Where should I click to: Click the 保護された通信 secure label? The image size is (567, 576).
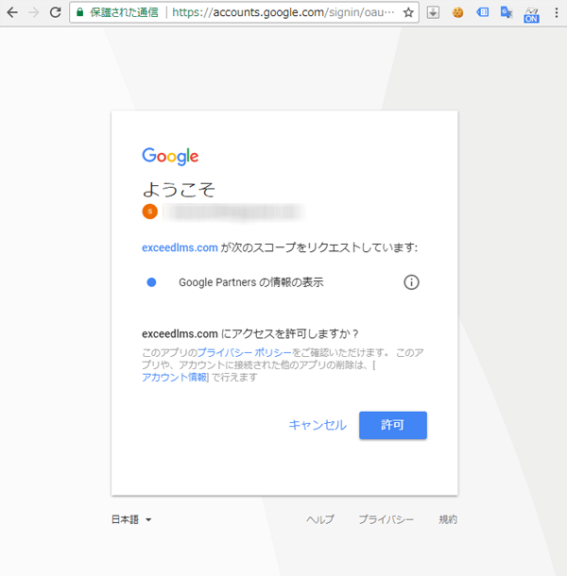tap(124, 12)
